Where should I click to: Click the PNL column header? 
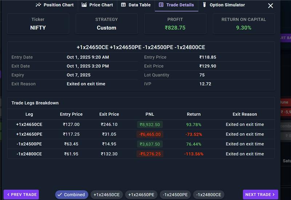[150, 114]
